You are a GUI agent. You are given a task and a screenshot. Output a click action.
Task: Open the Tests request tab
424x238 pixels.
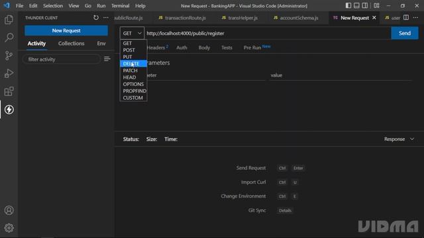tap(227, 48)
